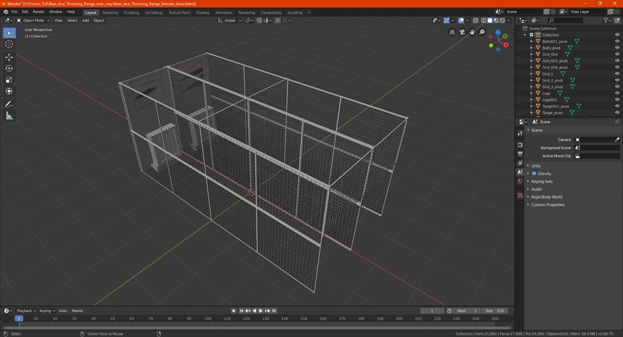Toggle camera view in viewport

pos(462,32)
